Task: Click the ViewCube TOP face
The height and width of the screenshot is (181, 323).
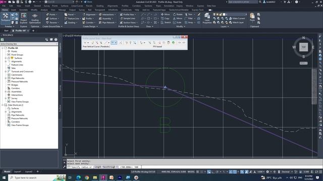Action: click(x=303, y=47)
